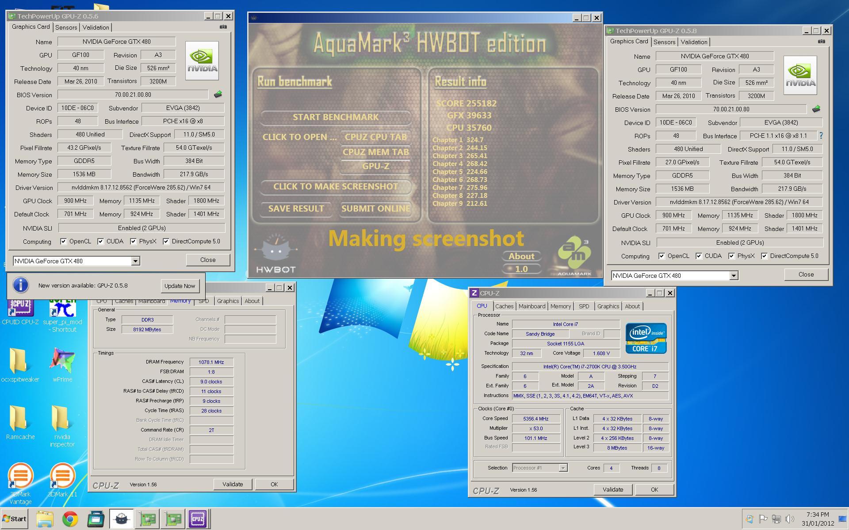The image size is (849, 530).
Task: Expand the GPU selection dropdown in GPU-Z 0.5.8
Action: click(734, 276)
